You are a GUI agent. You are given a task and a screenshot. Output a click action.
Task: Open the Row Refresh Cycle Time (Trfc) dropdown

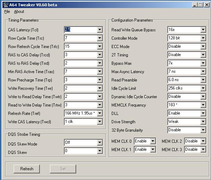point(100,46)
